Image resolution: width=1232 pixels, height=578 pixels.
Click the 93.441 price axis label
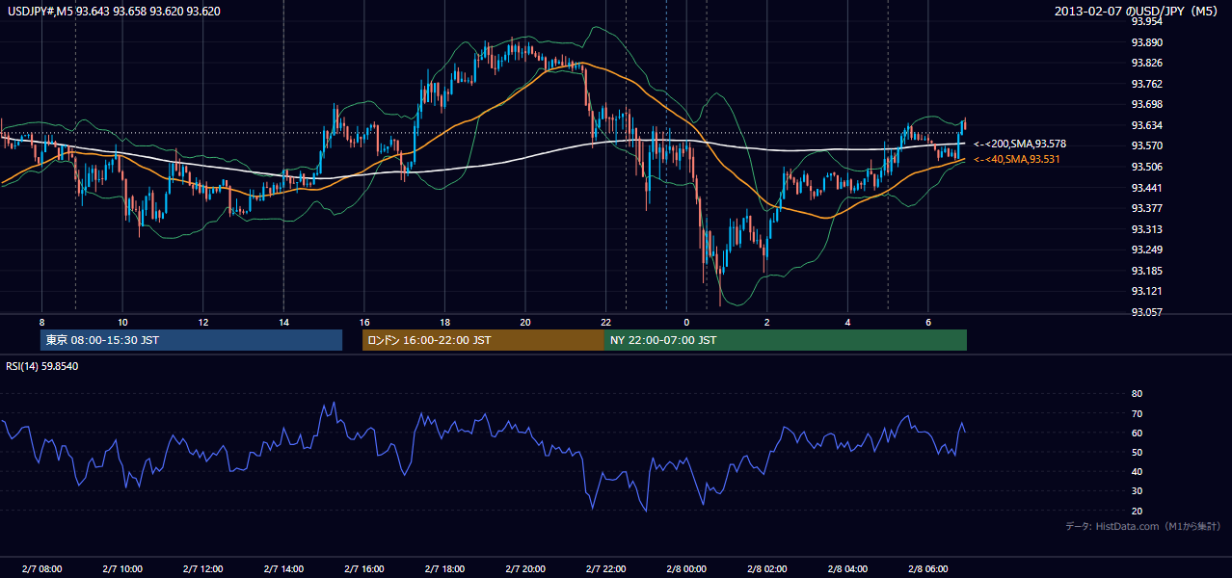point(1147,187)
